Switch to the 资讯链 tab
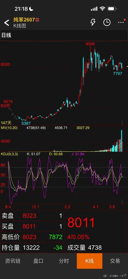Screen dimensions: 128x279 pyautogui.click(x=13, y=261)
